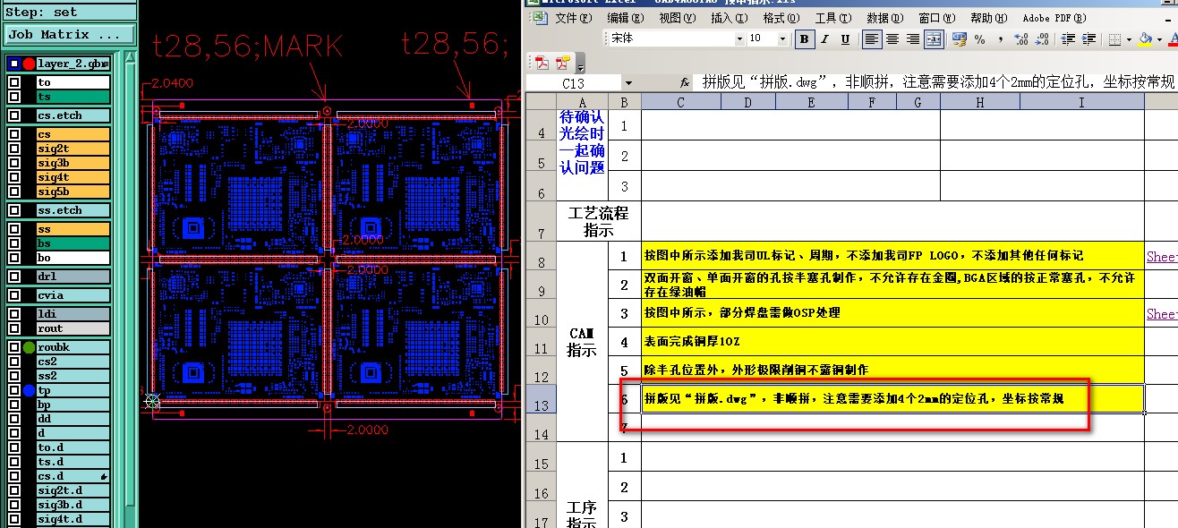Open the Name Box dropdown arrow by C13
Viewport: 1178px width, 528px height.
coord(628,82)
